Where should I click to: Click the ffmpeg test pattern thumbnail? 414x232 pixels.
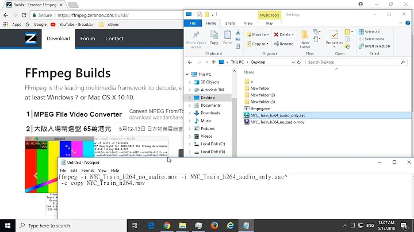60,164
